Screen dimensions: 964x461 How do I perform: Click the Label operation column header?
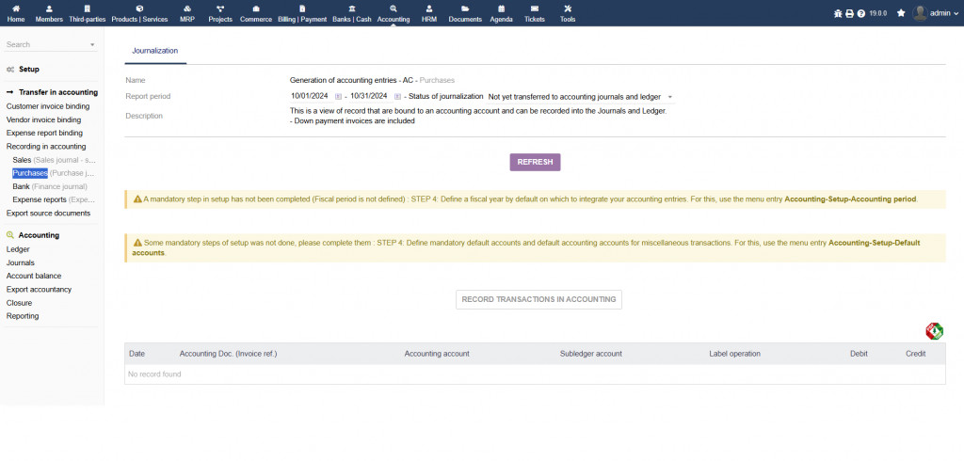(734, 354)
